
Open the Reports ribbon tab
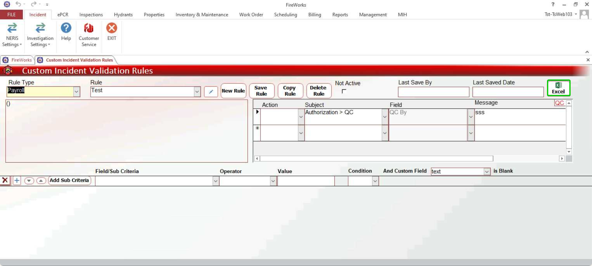(x=340, y=15)
